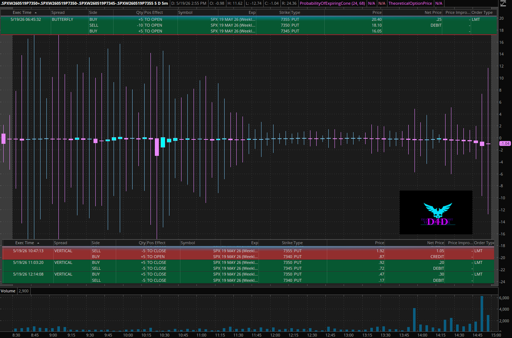Image resolution: width=512 pixels, height=338 pixels.
Task: Click the 18.10 price cell
Action: coord(376,25)
